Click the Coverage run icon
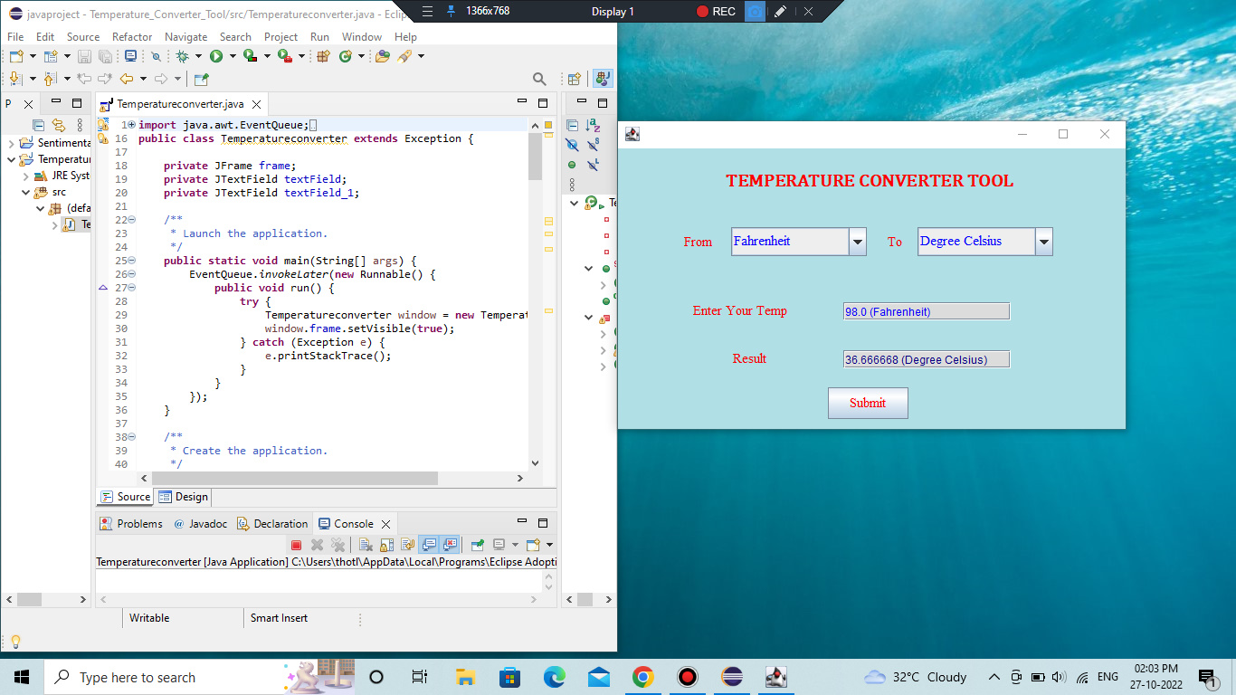 click(x=251, y=56)
